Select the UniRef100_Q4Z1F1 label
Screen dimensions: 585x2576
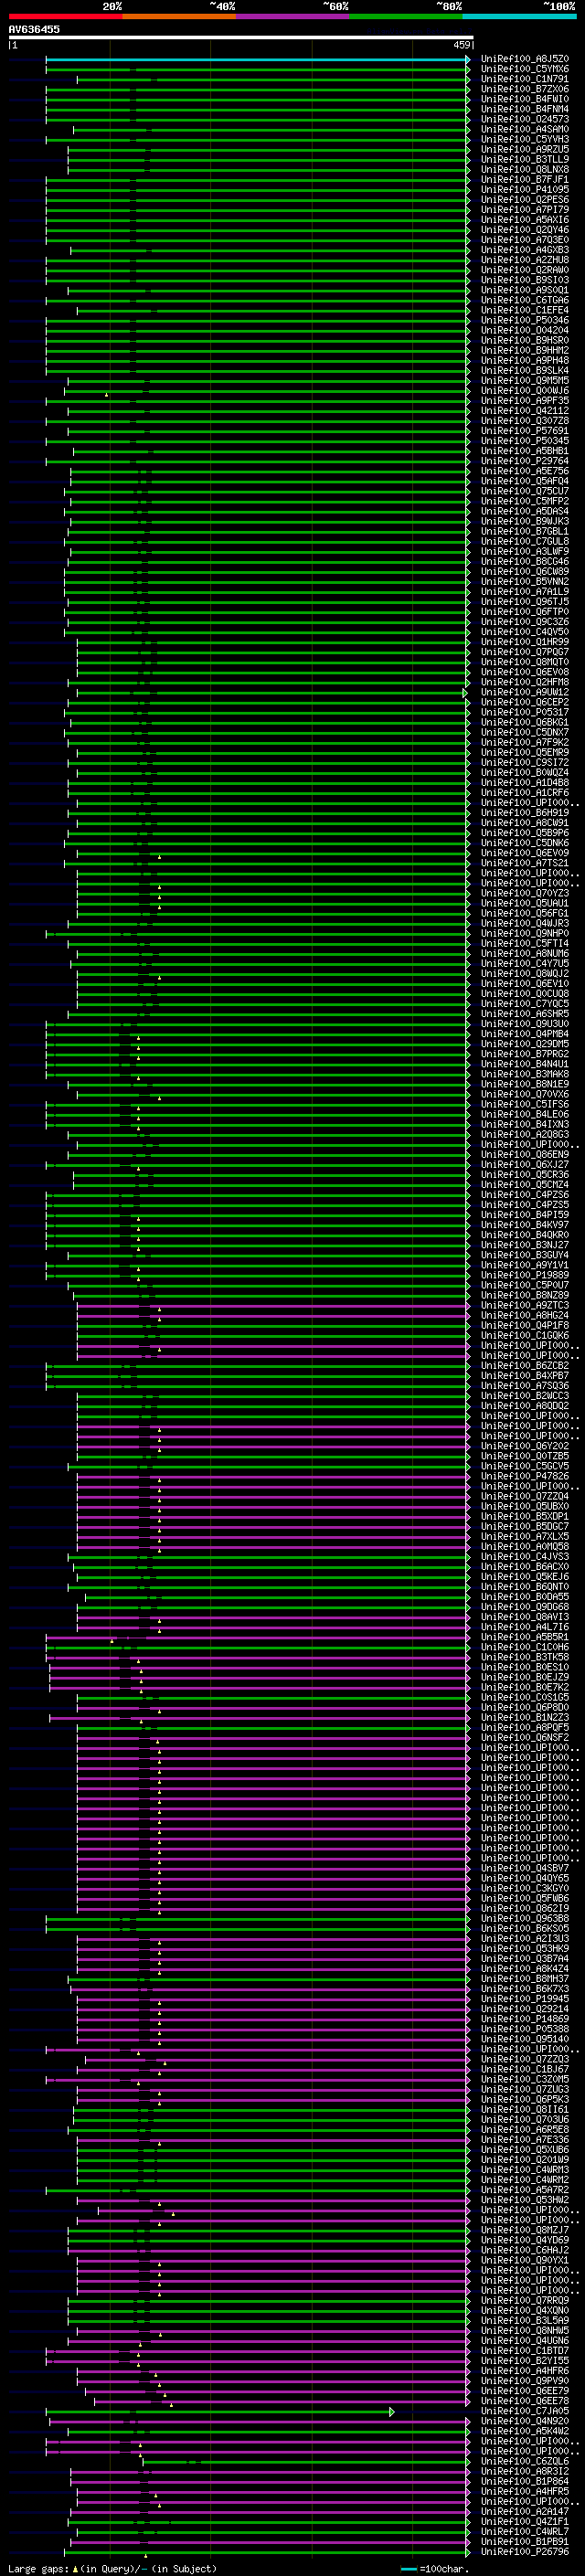524,2521
